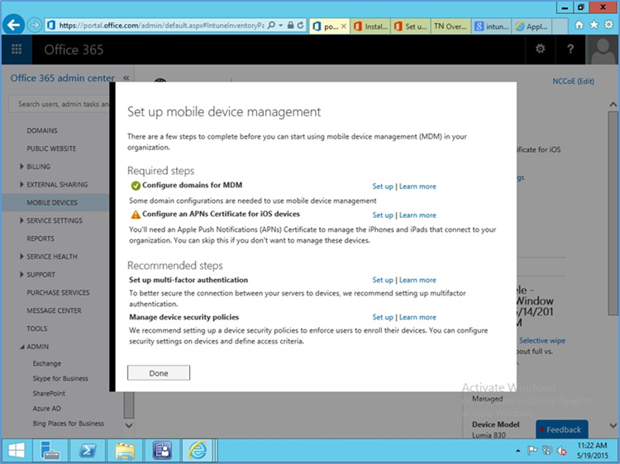Click the muted speaker tray icon
The width and height of the screenshot is (620, 464).
[x=561, y=450]
